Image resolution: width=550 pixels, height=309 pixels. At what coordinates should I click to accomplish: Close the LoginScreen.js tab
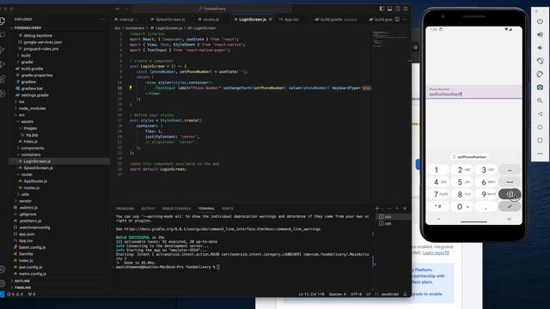coord(271,20)
